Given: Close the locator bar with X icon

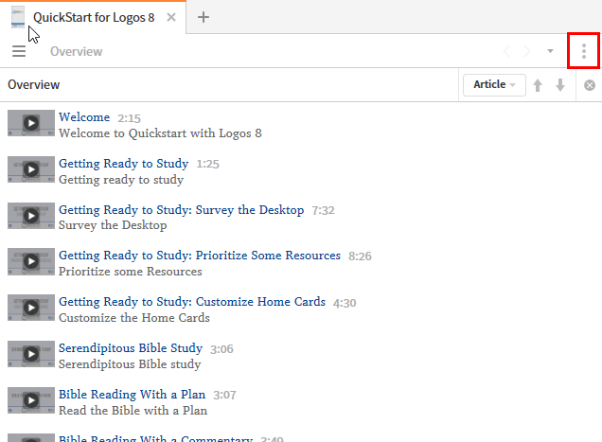Looking at the screenshot, I should click(590, 85).
